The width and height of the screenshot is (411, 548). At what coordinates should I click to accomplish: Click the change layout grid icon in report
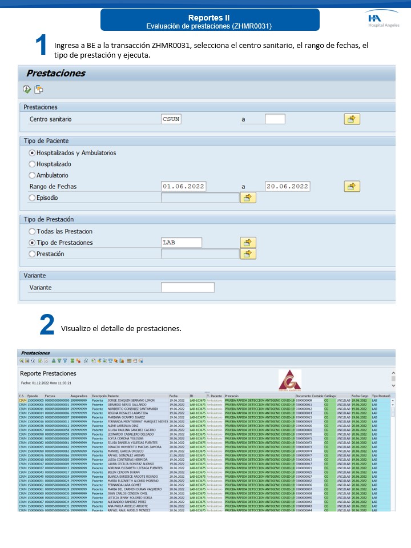click(129, 361)
